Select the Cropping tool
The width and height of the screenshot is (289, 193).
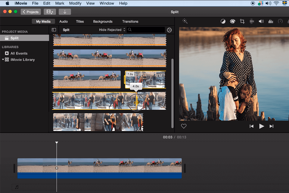[243, 21]
